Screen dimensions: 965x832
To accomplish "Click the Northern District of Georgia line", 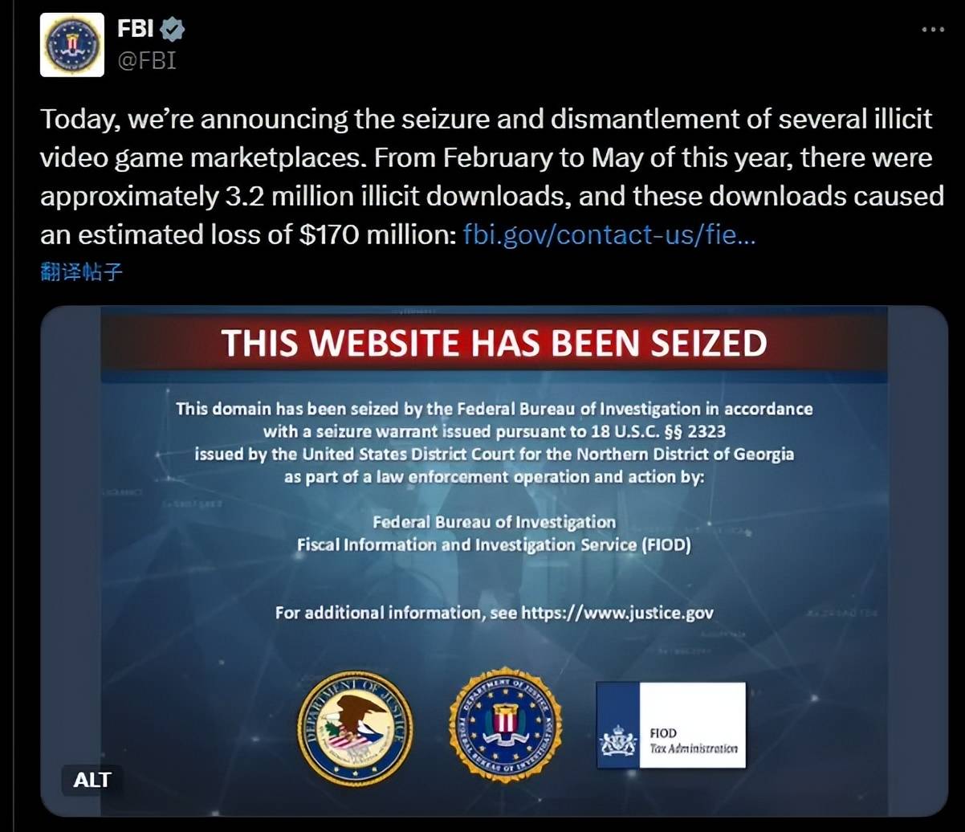I will (494, 454).
